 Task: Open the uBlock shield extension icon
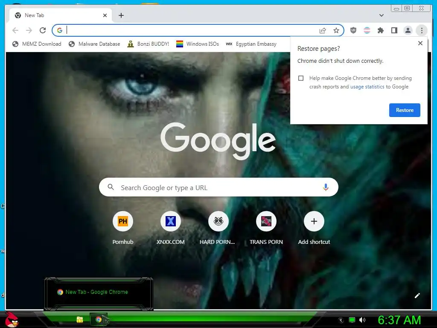click(x=353, y=30)
